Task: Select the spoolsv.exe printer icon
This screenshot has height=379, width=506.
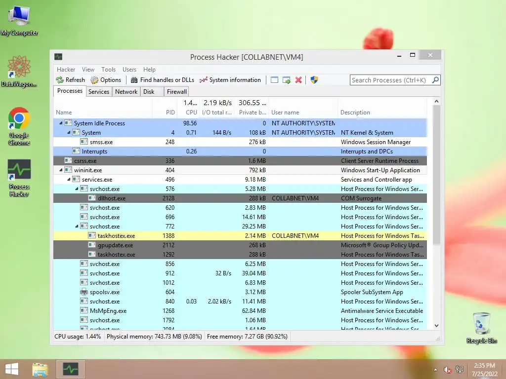Action: tap(84, 292)
